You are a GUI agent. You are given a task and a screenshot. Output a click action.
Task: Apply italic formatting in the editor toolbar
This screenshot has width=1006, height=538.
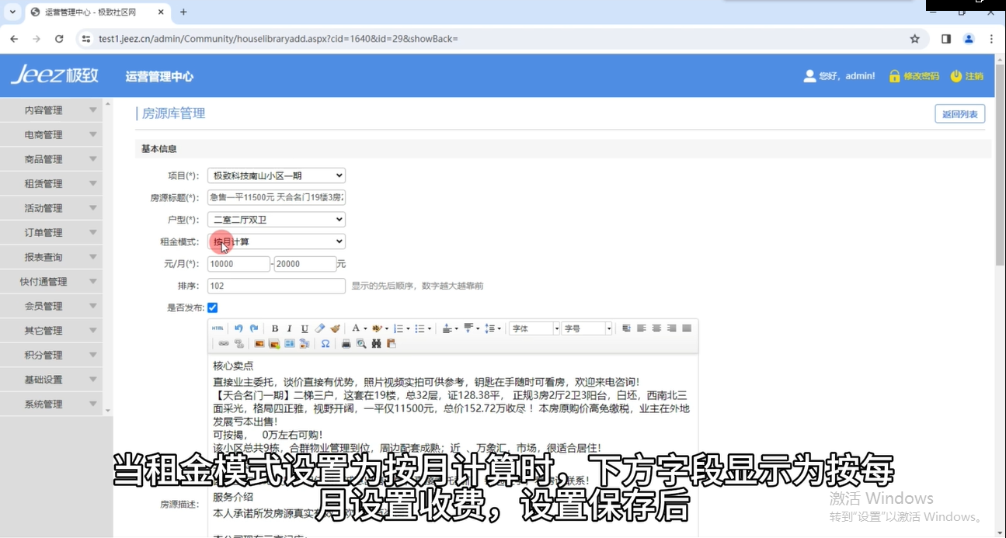coord(289,328)
